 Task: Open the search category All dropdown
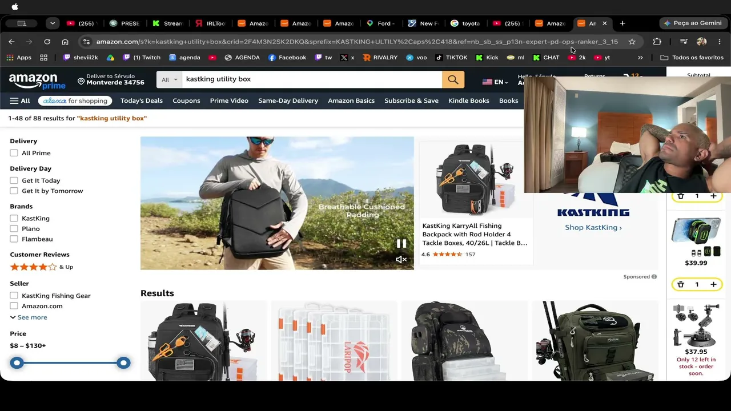click(169, 80)
